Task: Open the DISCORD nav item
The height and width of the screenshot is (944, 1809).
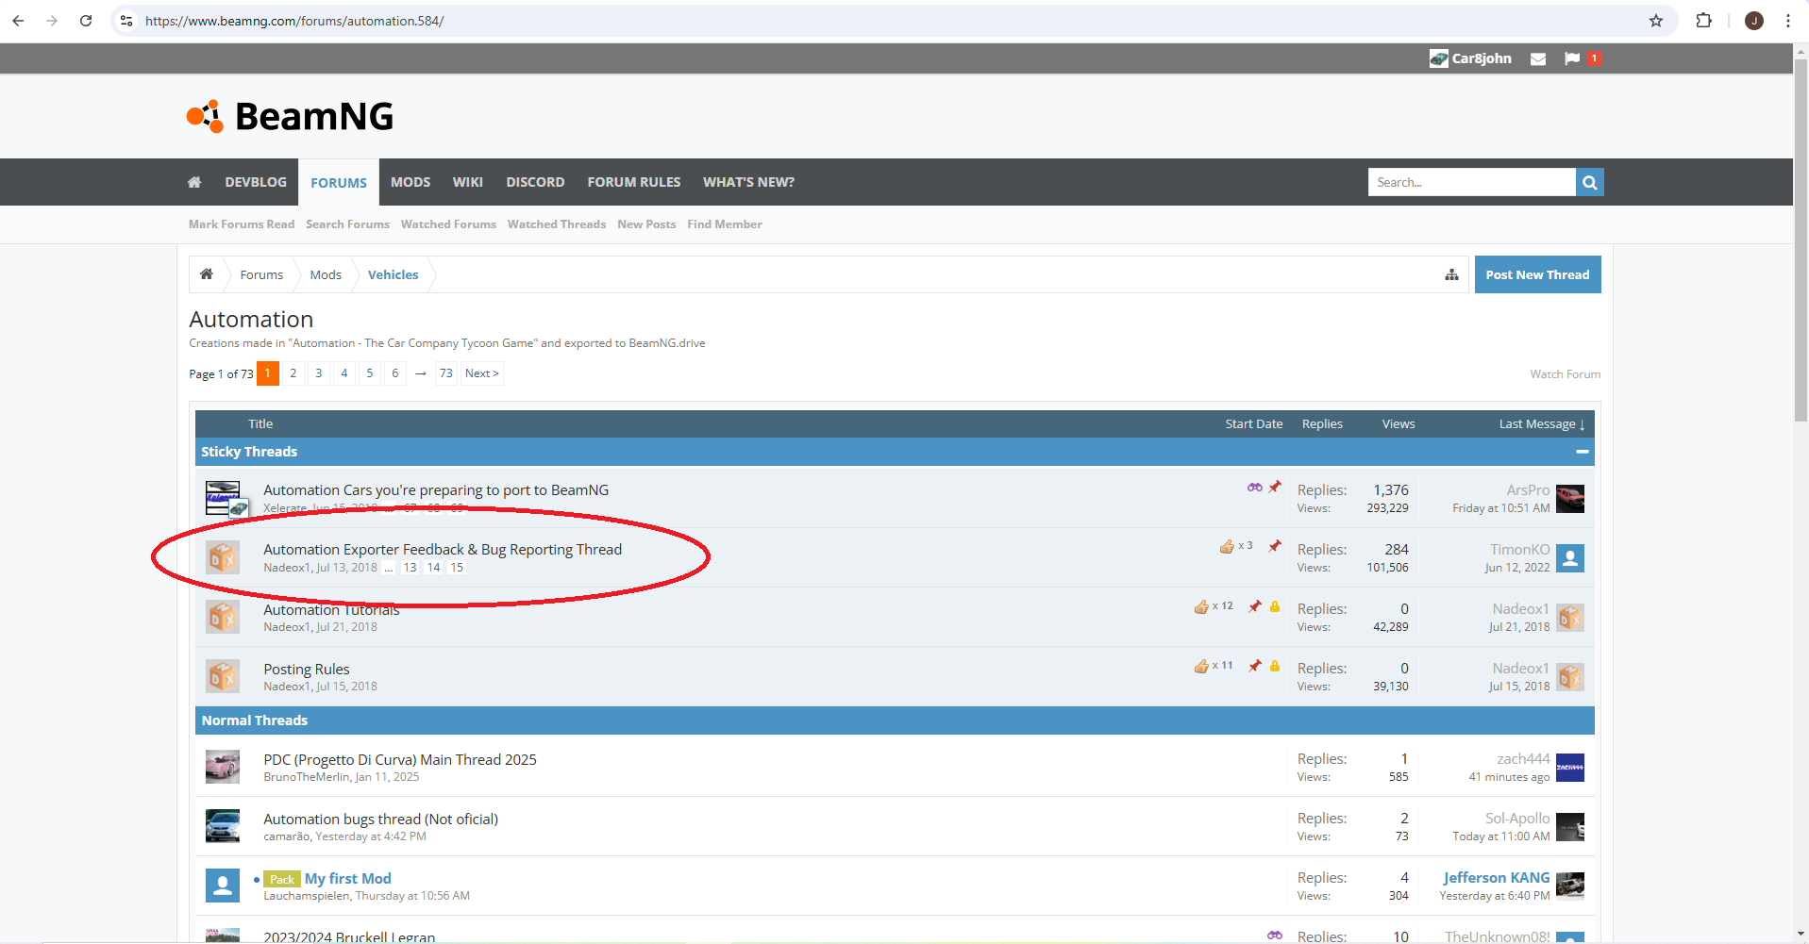Action: point(535,182)
